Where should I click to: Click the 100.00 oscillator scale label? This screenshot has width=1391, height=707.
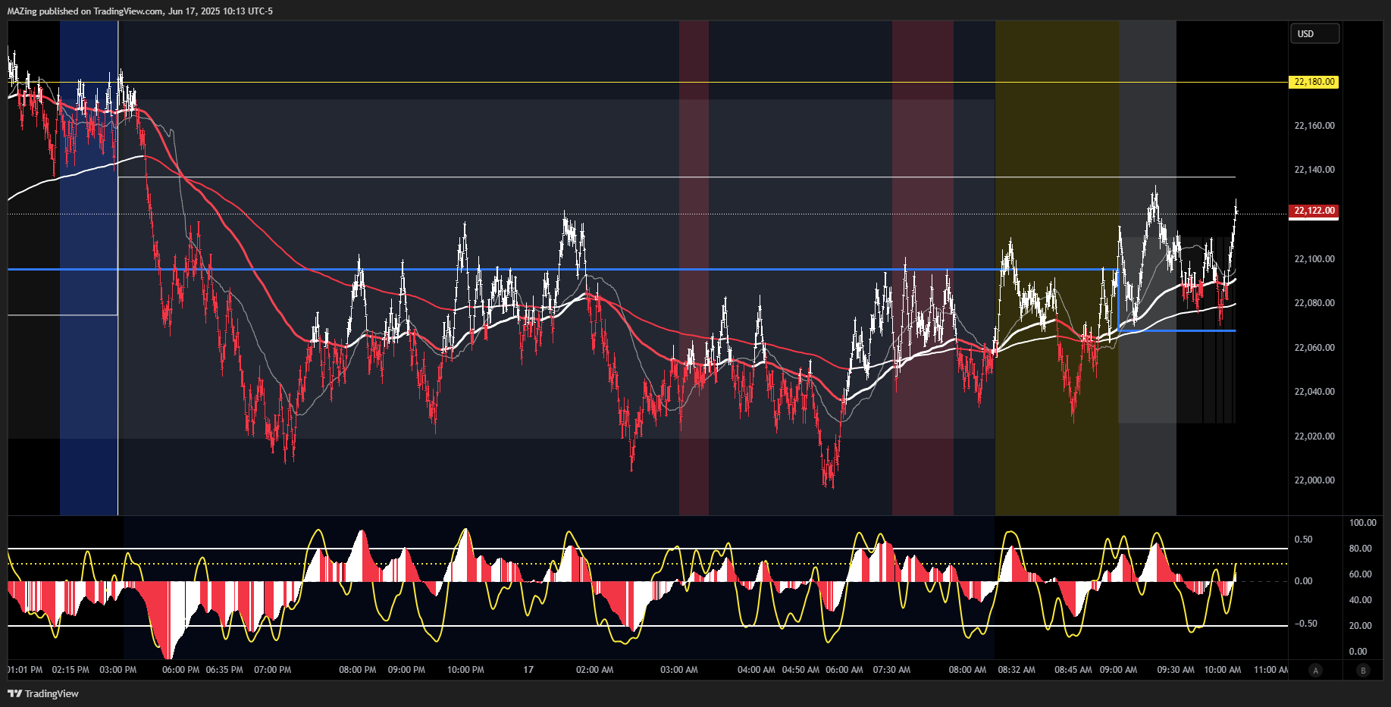coord(1362,523)
